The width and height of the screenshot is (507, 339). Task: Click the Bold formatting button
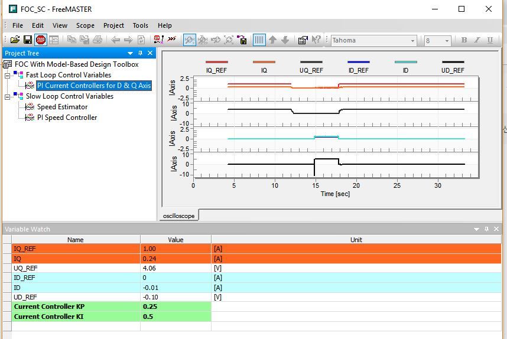click(x=464, y=40)
